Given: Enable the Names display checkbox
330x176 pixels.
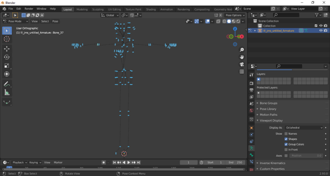Looking at the screenshot, I should click(286, 134).
